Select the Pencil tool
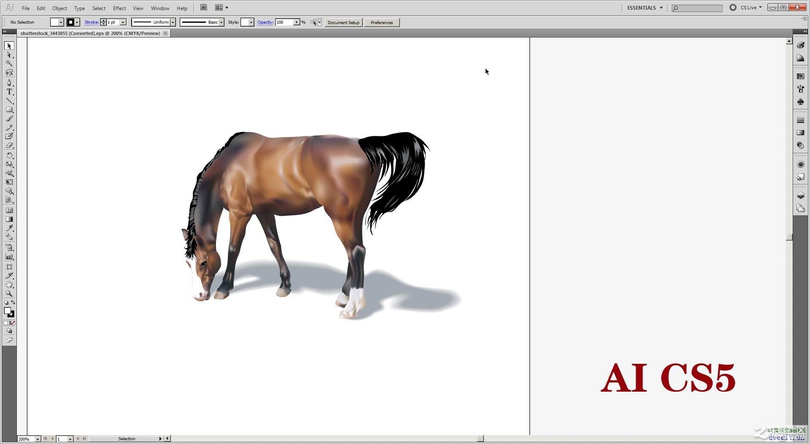This screenshot has height=444, width=810. coord(9,127)
